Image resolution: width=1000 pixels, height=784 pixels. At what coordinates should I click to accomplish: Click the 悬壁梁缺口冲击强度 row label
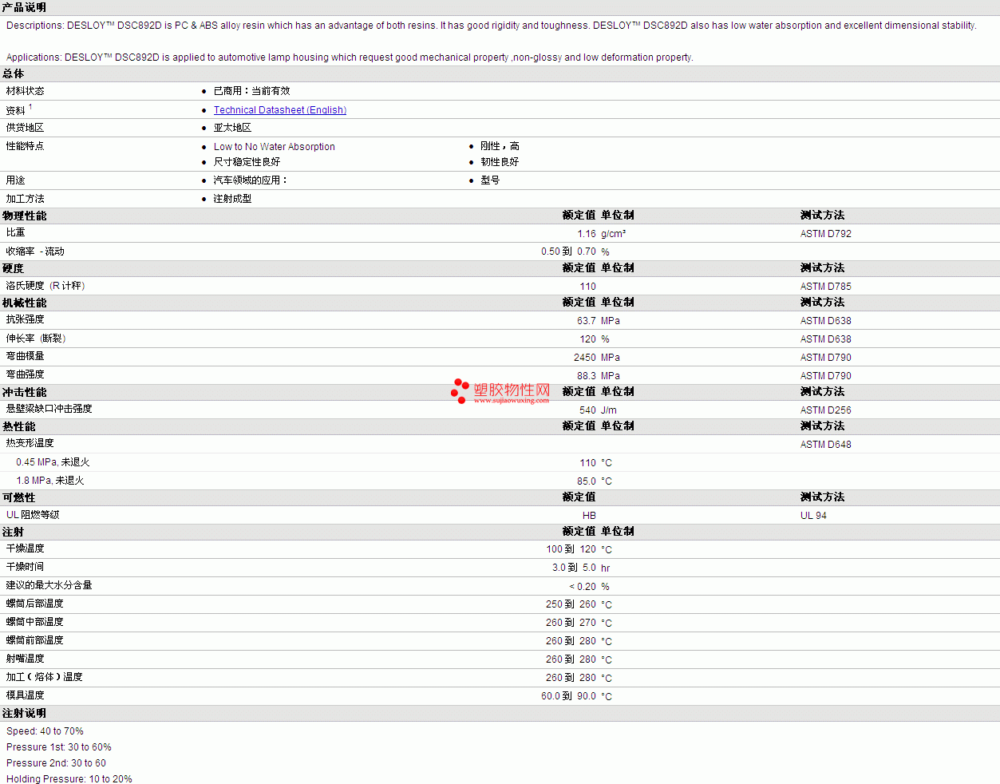coord(49,409)
